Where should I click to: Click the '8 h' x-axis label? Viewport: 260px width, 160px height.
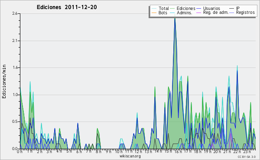pos(98,151)
